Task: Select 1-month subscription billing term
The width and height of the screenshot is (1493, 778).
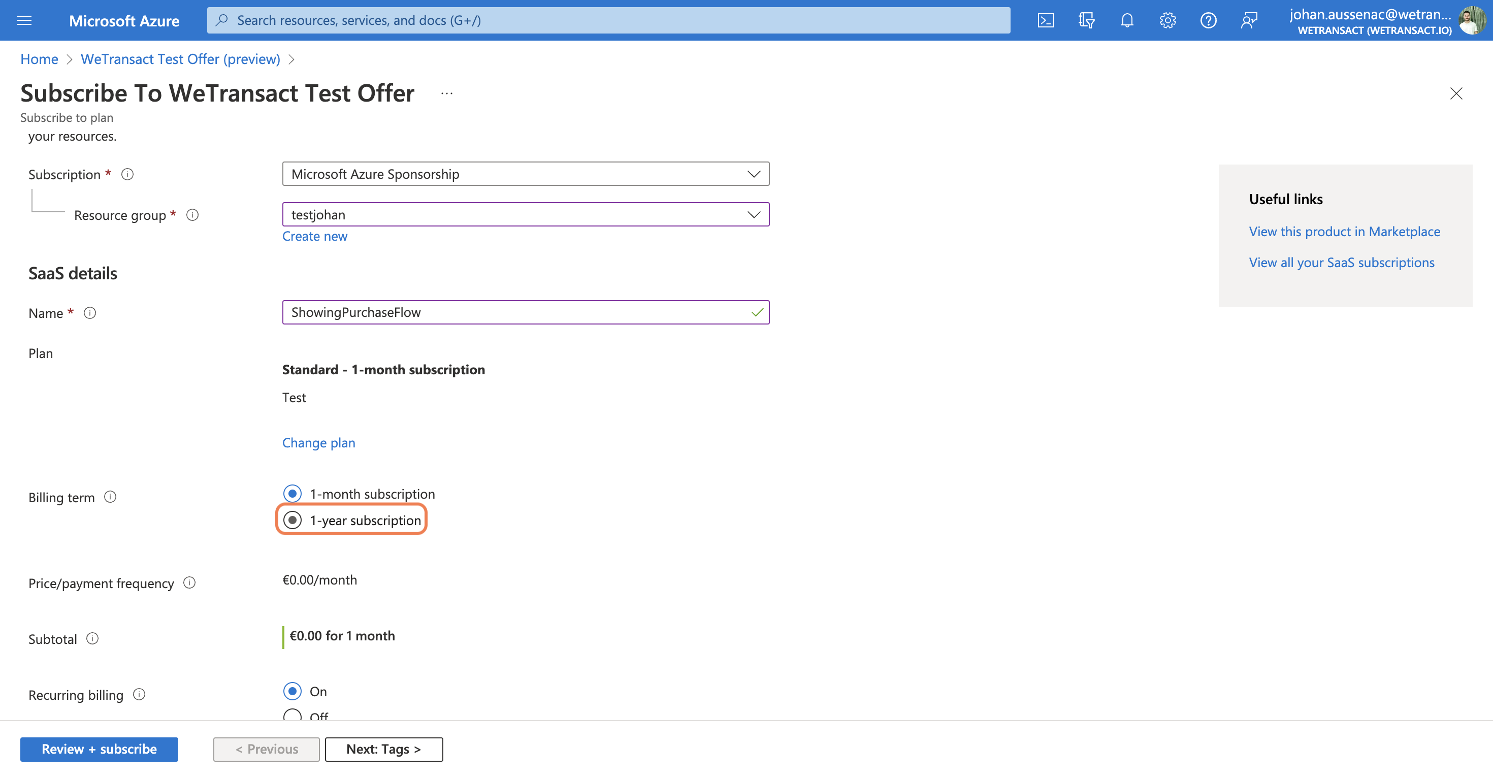Action: click(x=292, y=493)
